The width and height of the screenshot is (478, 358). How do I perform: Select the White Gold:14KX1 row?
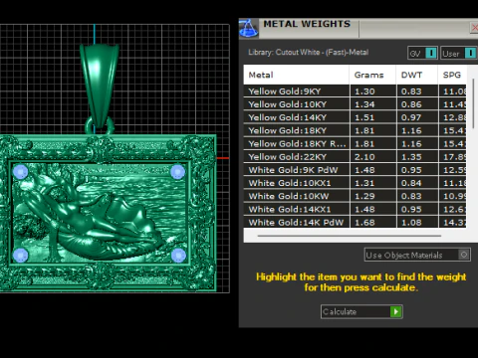[355, 209]
